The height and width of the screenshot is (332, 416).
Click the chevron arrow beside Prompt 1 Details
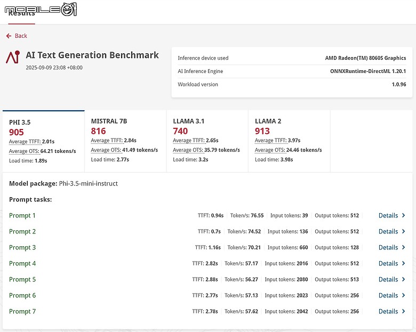(404, 216)
